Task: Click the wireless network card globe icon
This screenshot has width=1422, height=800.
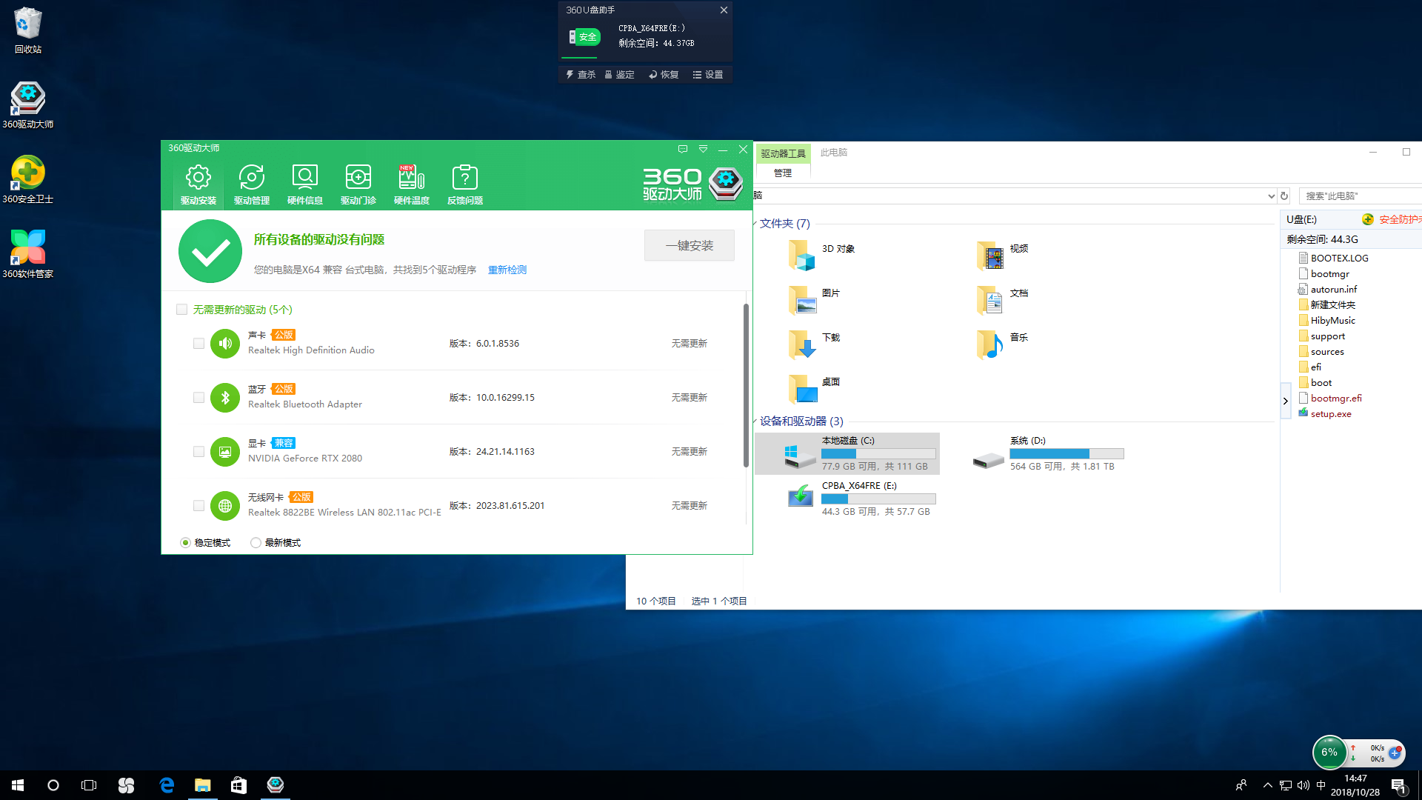Action: click(x=225, y=506)
